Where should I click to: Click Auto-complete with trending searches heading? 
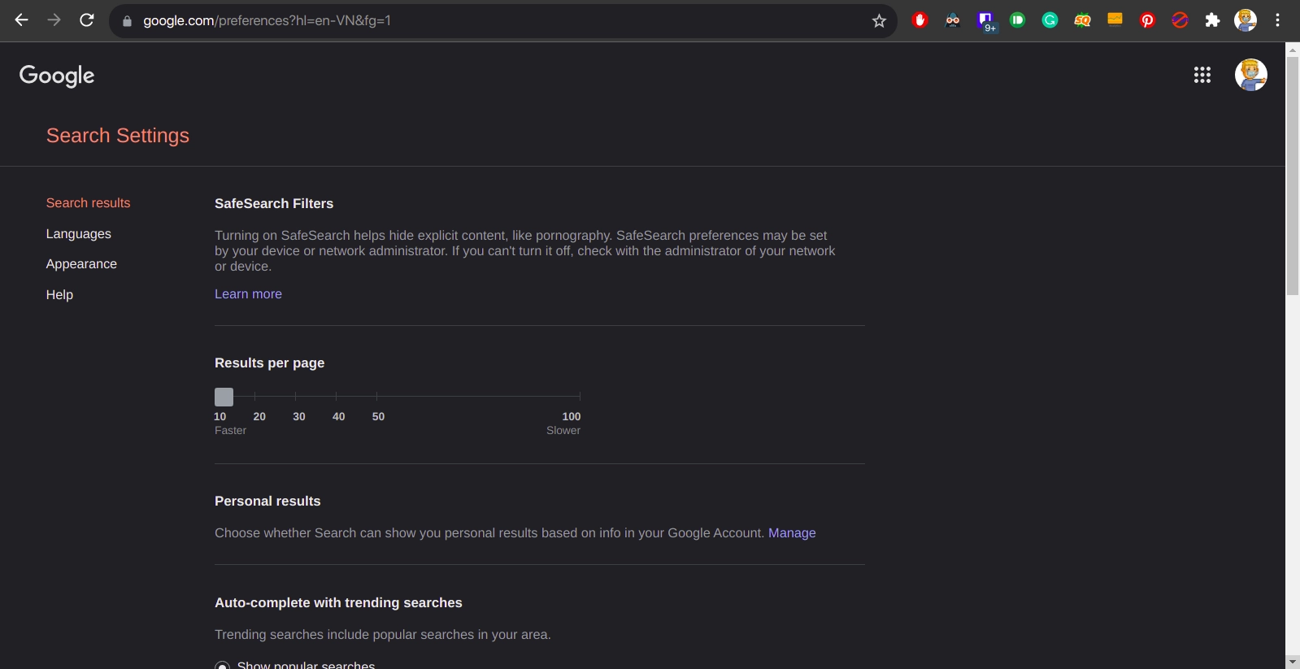point(338,602)
